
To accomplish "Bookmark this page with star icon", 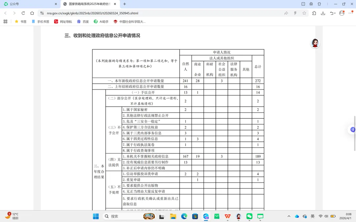I will point(304,13).
